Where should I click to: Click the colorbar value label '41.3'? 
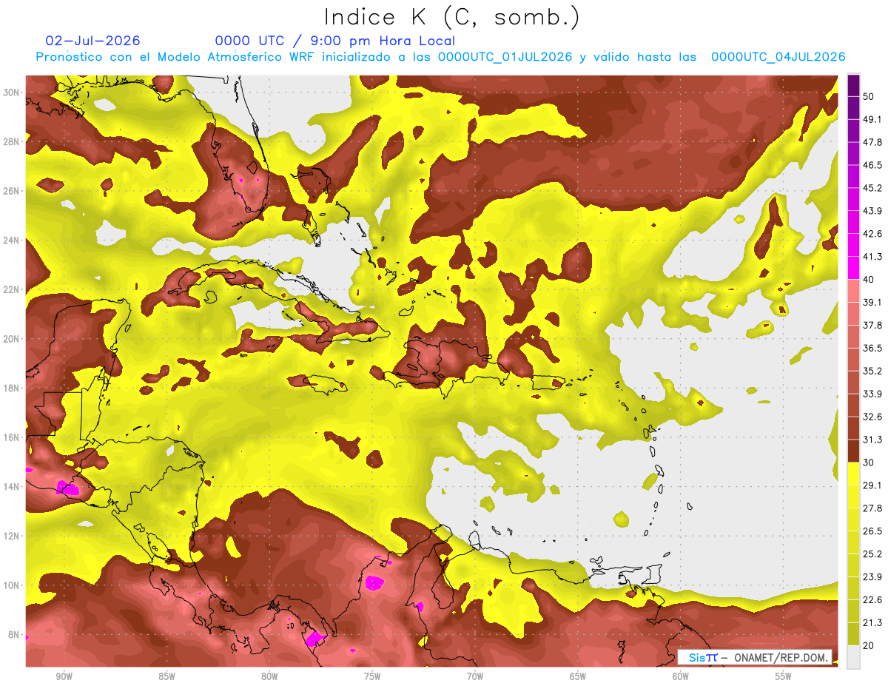(872, 257)
